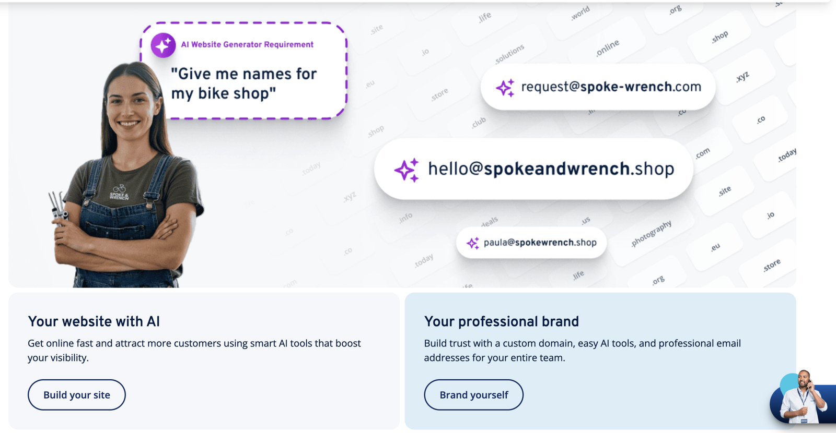Click the .online domain tile
The image size is (836, 433).
pos(608,47)
